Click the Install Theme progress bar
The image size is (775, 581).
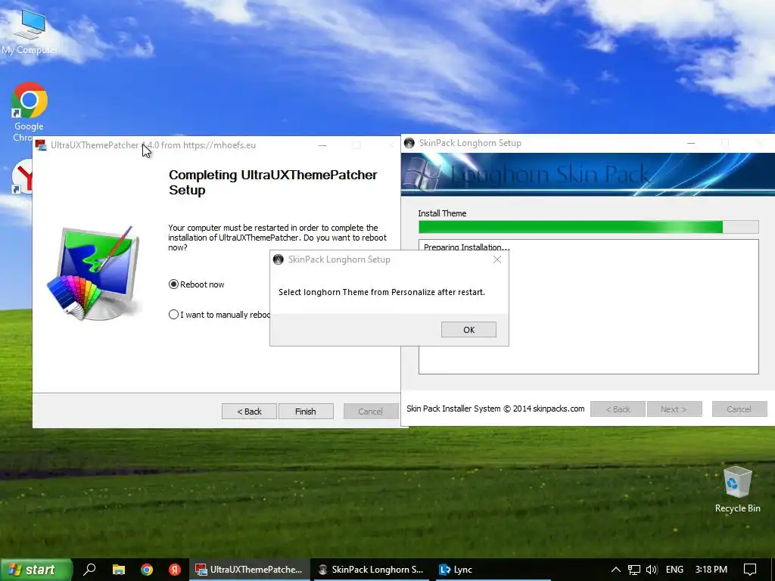pos(588,227)
